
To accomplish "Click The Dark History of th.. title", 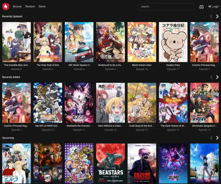I will click(173, 126).
